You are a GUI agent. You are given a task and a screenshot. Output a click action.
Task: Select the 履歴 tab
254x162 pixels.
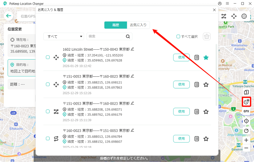[x=115, y=25]
